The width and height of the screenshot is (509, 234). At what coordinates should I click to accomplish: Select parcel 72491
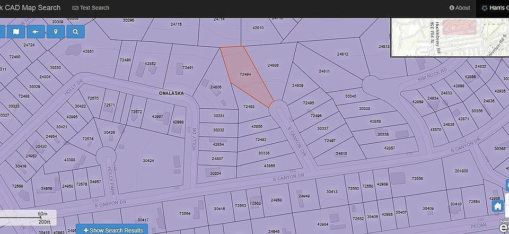pyautogui.click(x=188, y=67)
